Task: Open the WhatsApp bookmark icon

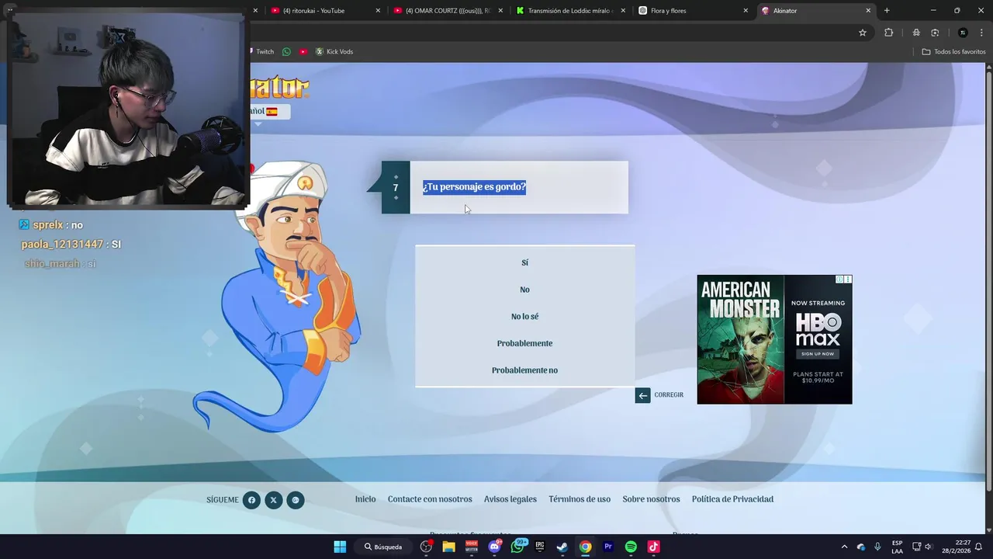Action: coord(286,52)
